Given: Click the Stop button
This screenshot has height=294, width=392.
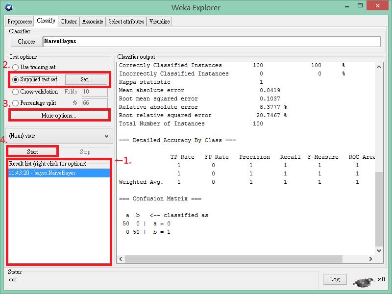Looking at the screenshot, I should tap(85, 152).
